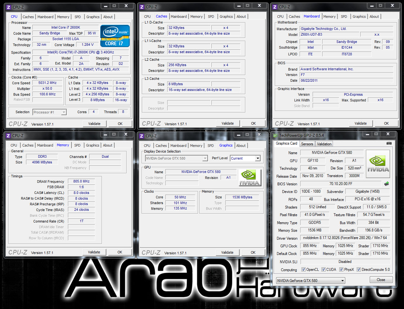Click the Command Rate value 1T
This screenshot has width=404, height=309.
(x=81, y=221)
